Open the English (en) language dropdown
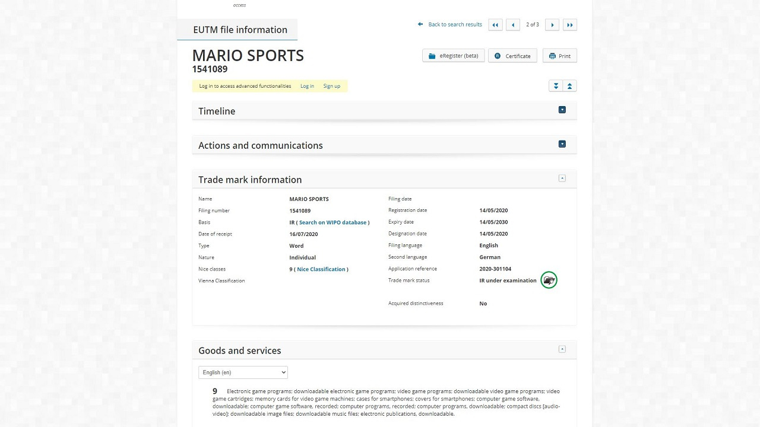The width and height of the screenshot is (760, 427). 243,372
